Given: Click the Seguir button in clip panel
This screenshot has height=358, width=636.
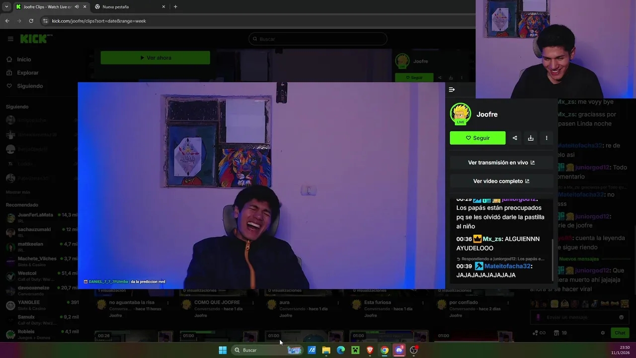Looking at the screenshot, I should point(477,138).
